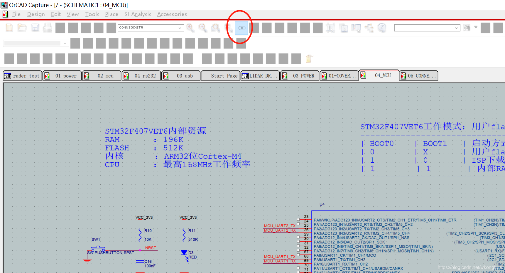Toggle the highlighted Fisheye view eye icon

click(242, 28)
